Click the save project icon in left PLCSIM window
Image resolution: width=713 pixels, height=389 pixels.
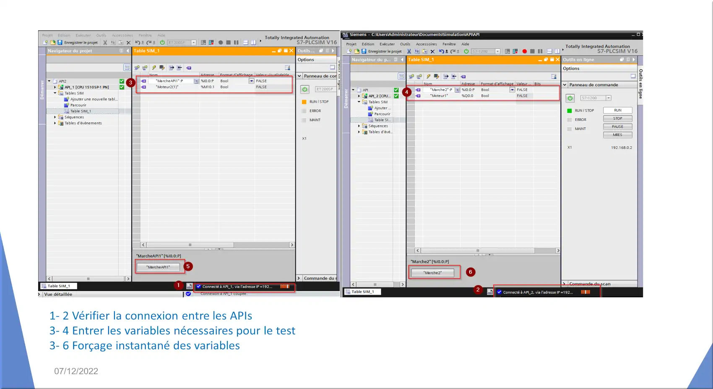[60, 42]
